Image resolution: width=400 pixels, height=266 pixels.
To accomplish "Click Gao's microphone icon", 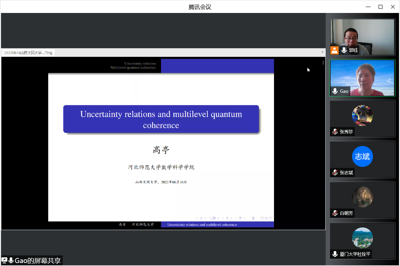I will point(335,91).
